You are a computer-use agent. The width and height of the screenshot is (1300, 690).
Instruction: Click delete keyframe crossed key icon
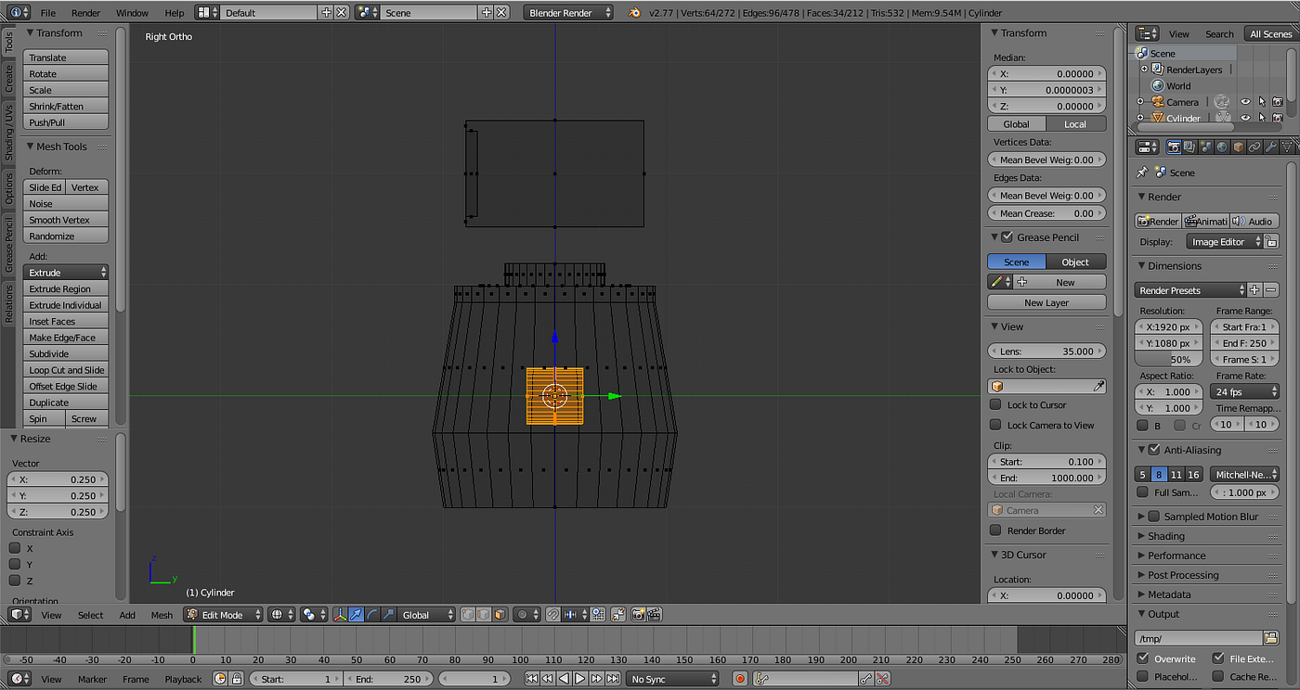click(882, 679)
